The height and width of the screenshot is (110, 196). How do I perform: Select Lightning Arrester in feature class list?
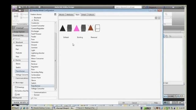(x=38, y=53)
